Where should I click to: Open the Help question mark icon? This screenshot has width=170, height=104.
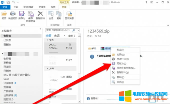[146, 2]
